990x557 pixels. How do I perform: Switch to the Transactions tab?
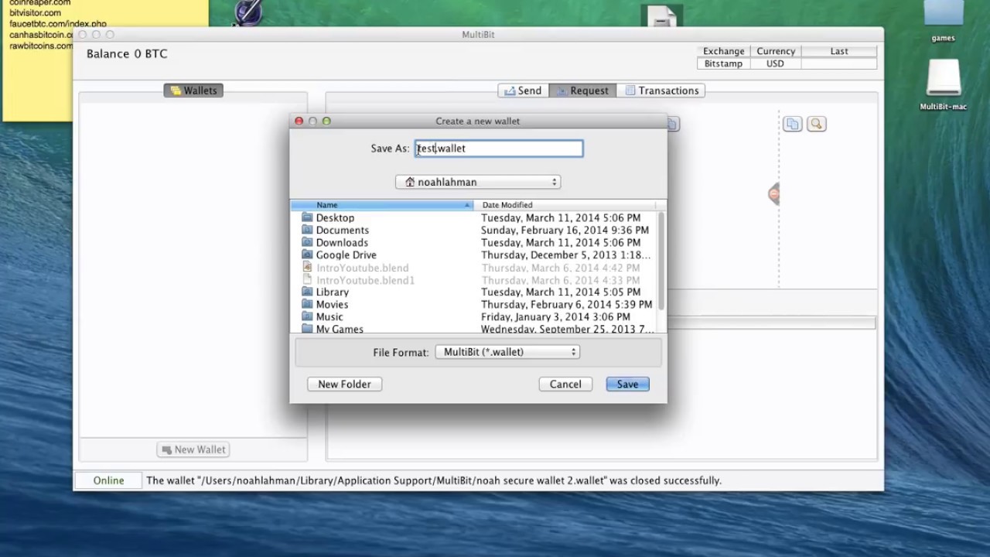[661, 91]
